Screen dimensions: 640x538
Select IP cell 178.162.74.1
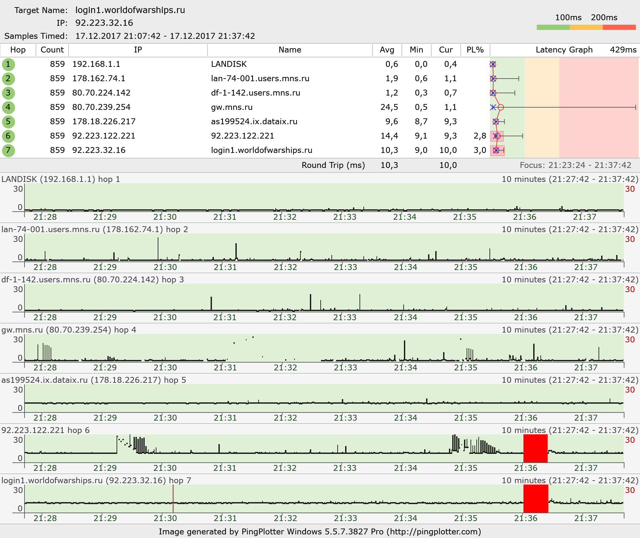[99, 79]
